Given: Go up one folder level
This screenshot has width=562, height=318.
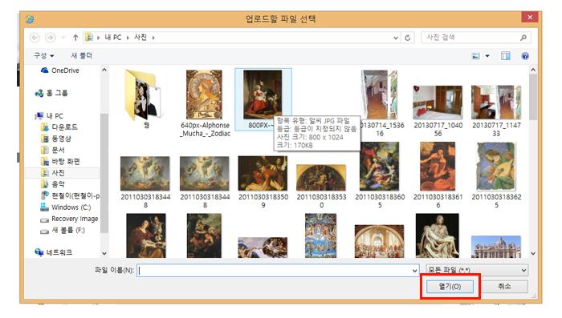Looking at the screenshot, I should pos(75,38).
